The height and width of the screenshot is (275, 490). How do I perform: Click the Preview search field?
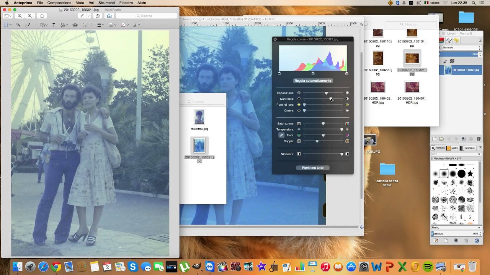click(x=147, y=16)
